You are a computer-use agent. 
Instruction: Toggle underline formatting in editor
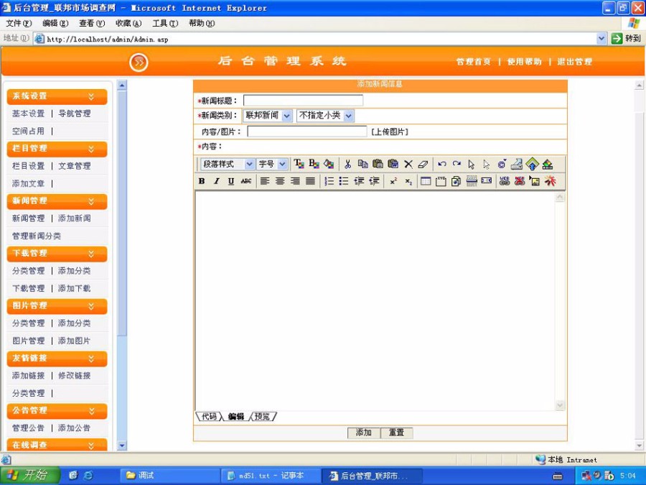[231, 181]
